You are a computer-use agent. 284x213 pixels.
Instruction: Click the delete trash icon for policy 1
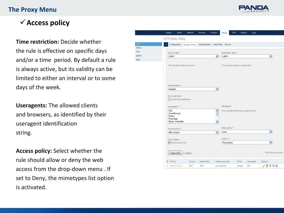pyautogui.click(x=267, y=166)
